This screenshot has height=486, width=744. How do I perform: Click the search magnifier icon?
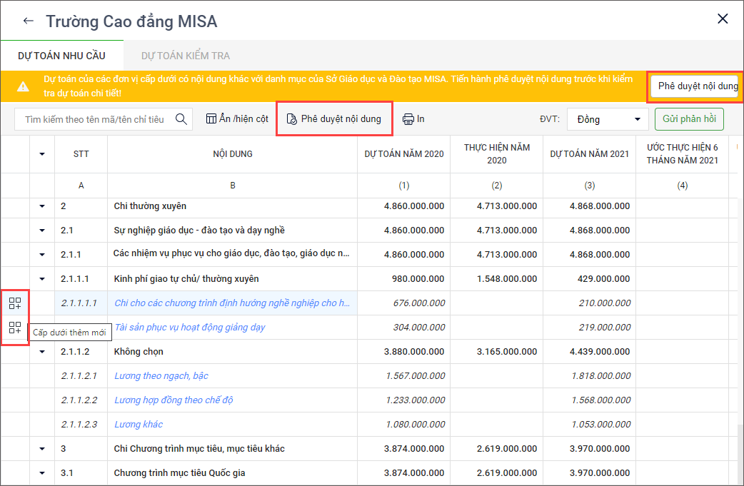[x=181, y=119]
